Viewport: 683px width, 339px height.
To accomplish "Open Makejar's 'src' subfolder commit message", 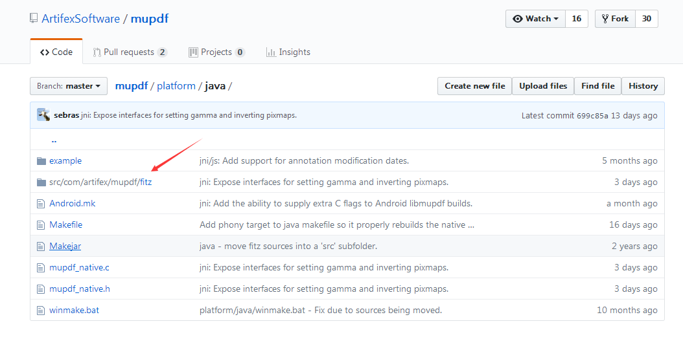I will click(x=288, y=246).
